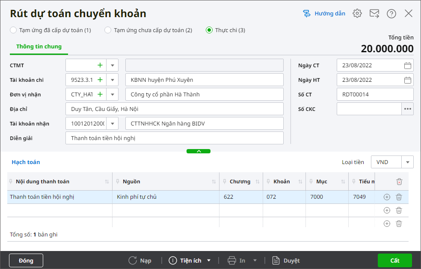Image resolution: width=421 pixels, height=269 pixels.
Task: Click the Đóng button
Action: pyautogui.click(x=26, y=260)
